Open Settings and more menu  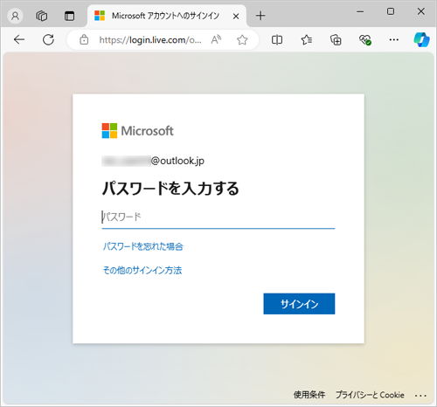(x=394, y=39)
